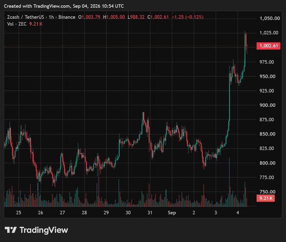Click the 1,025.00 price axis label
The image size is (286, 242).
pos(269,33)
